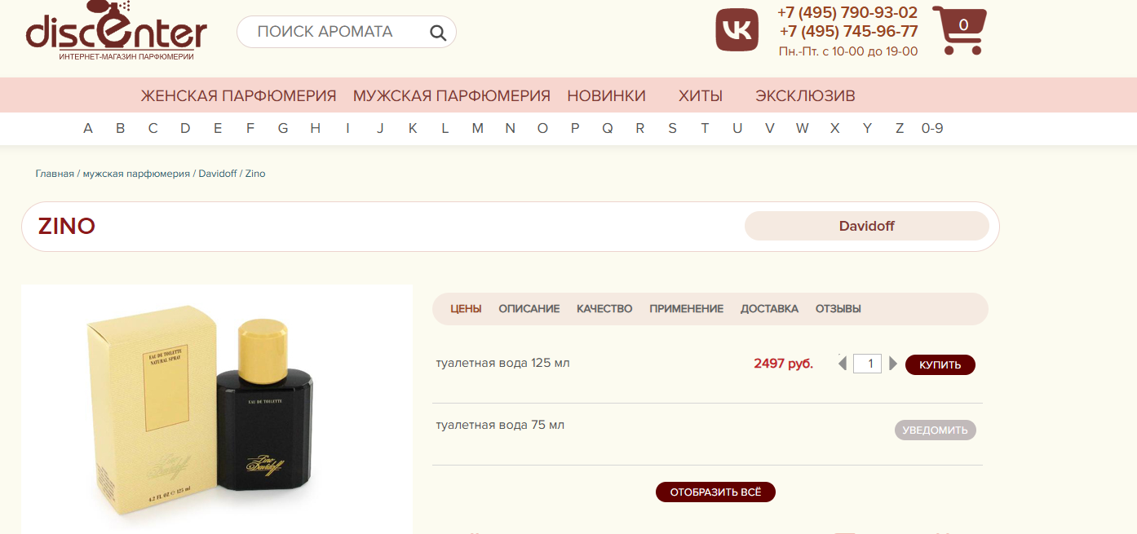Go to Discenter logo homepage

[116, 31]
